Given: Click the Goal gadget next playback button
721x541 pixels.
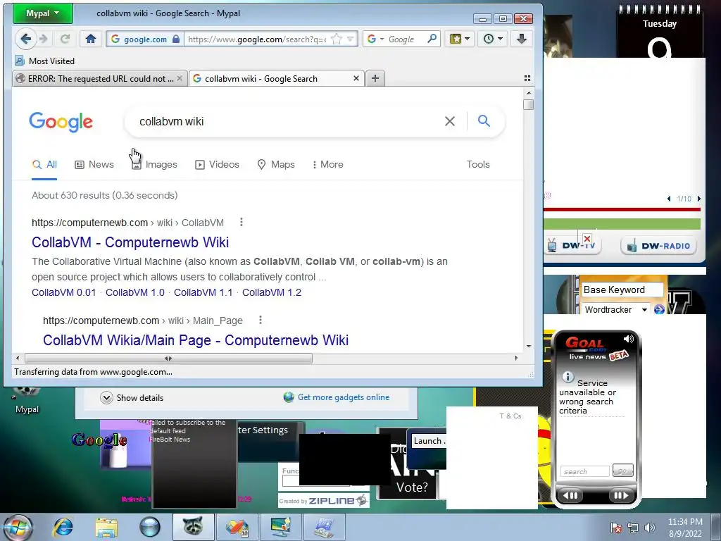Looking at the screenshot, I should [x=621, y=495].
